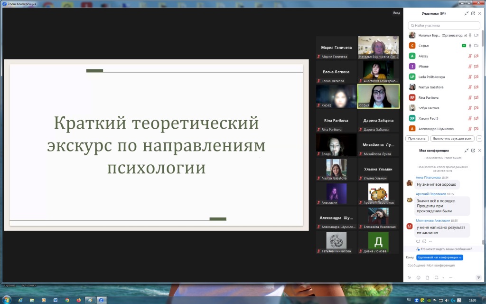The height and width of the screenshot is (304, 486).
Task: Open the Групповой чат конференции recipient dropdown
Action: pyautogui.click(x=439, y=257)
